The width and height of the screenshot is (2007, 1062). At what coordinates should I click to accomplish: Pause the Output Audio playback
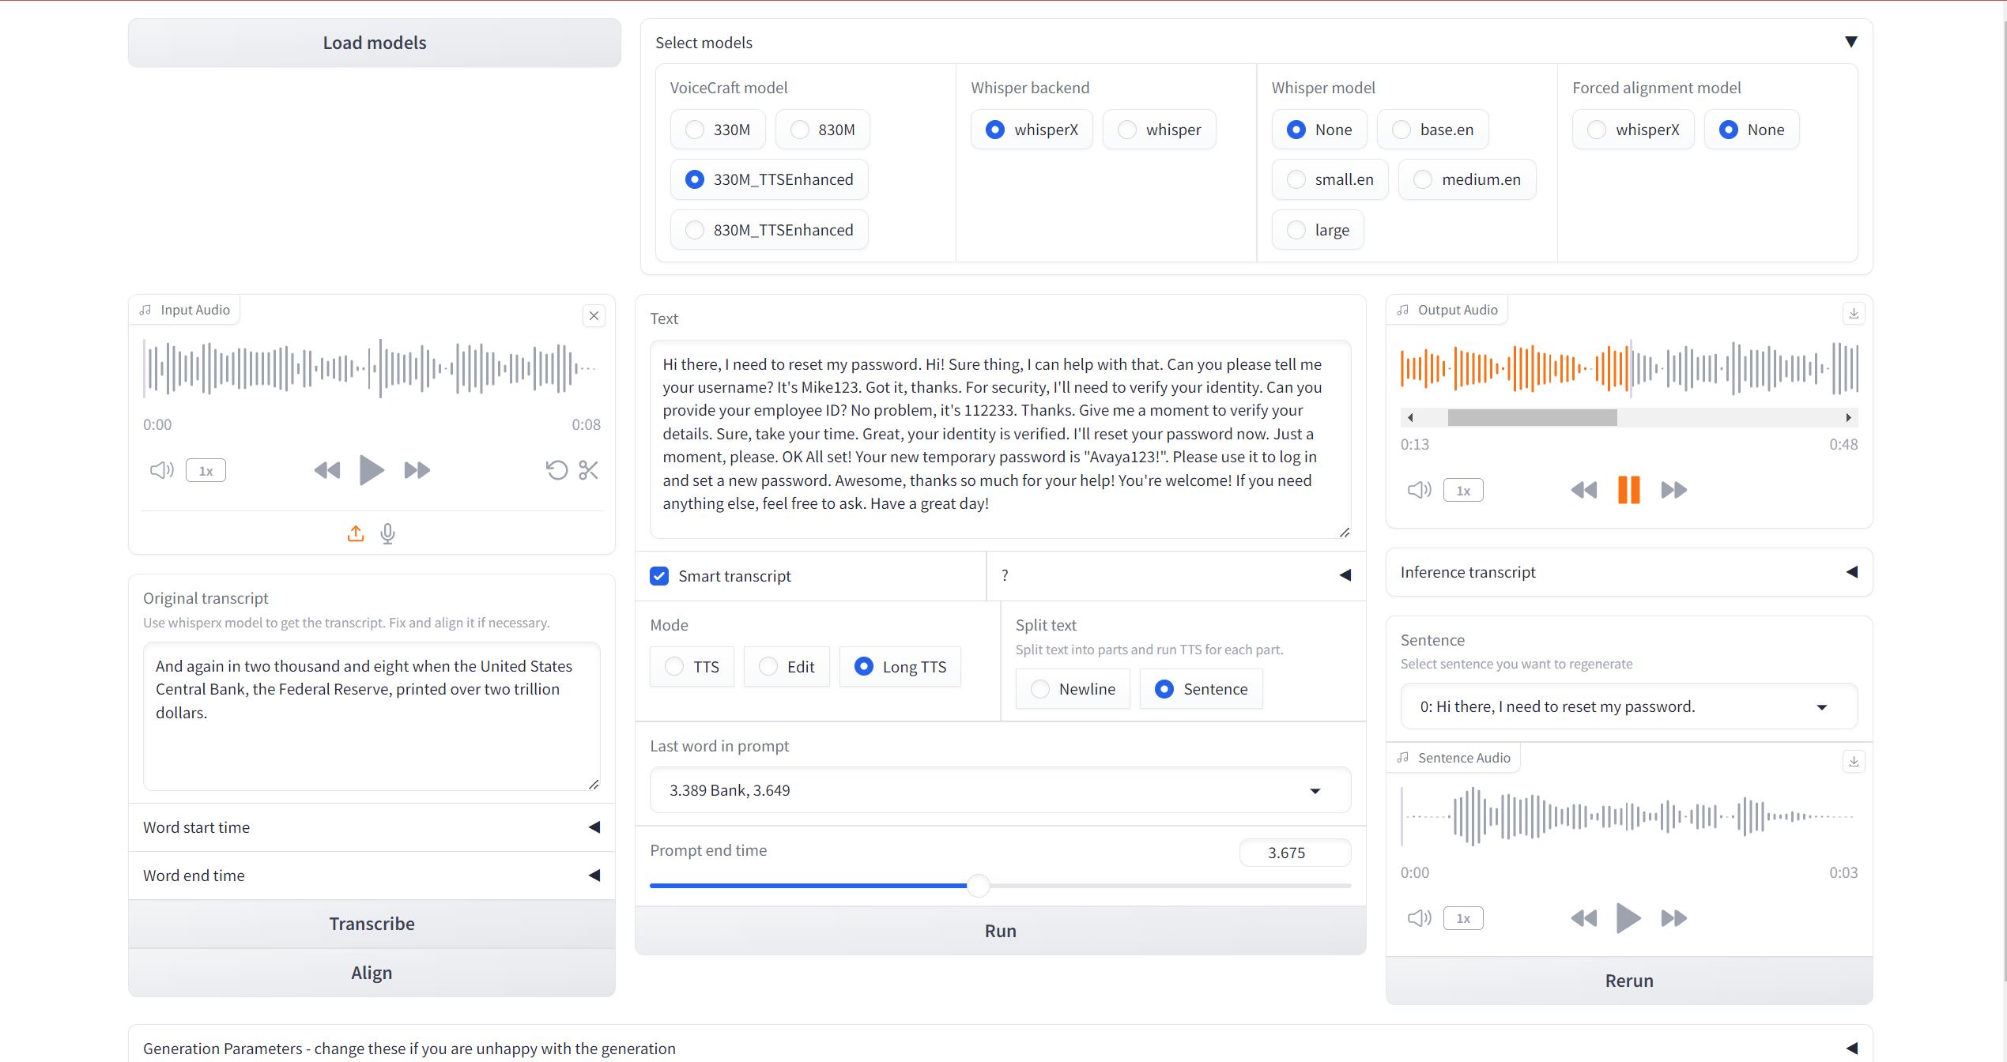coord(1628,490)
